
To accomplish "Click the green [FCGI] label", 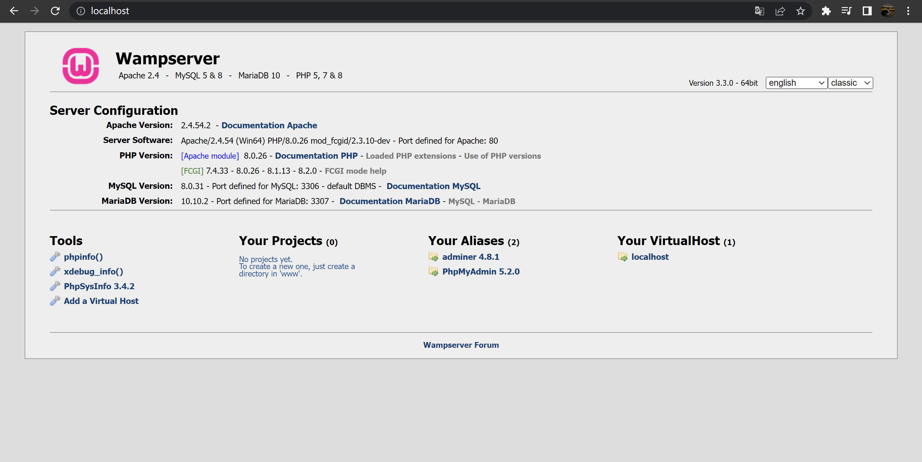I will click(192, 171).
